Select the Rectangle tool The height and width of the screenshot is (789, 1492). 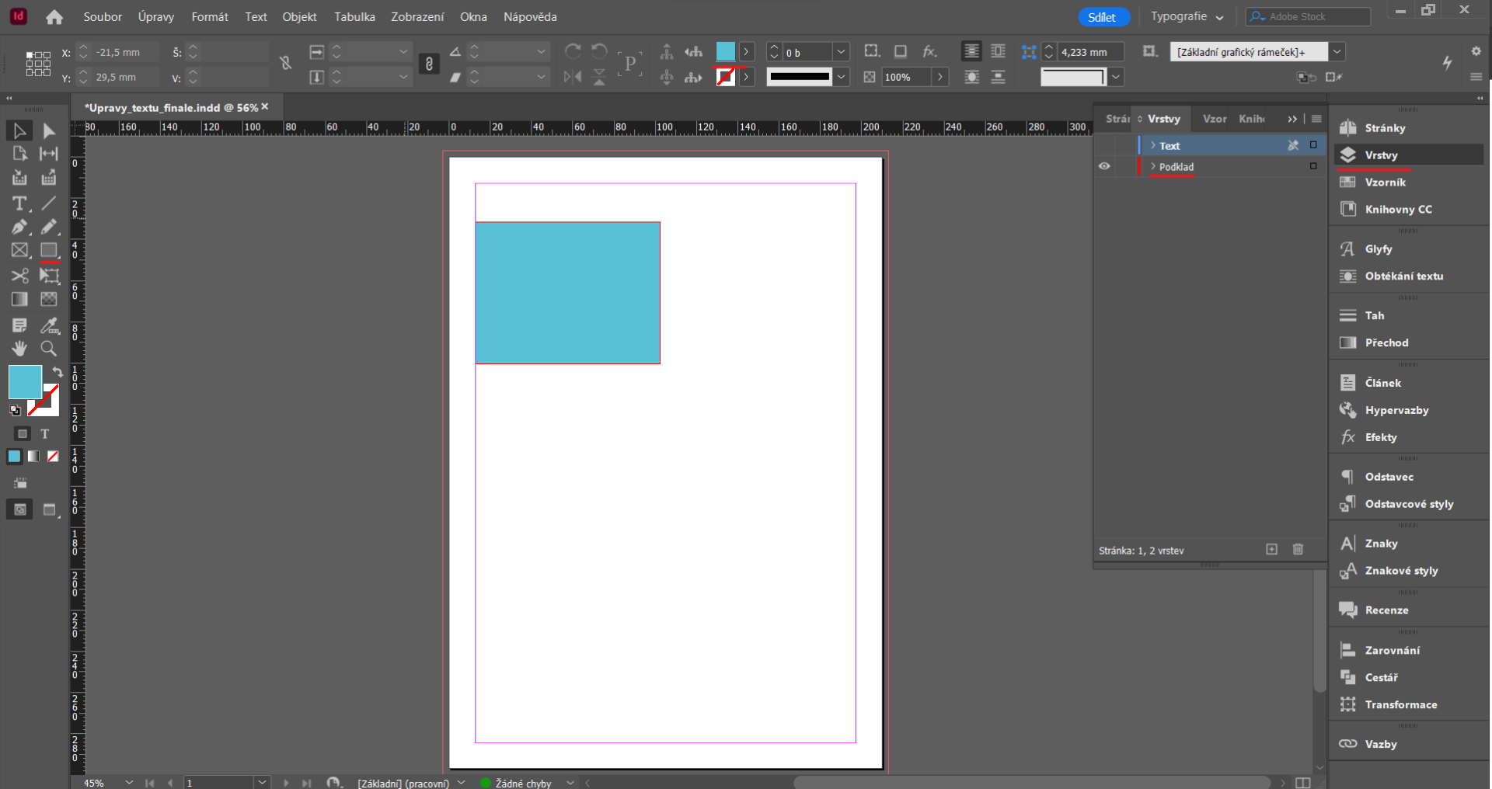(x=48, y=250)
